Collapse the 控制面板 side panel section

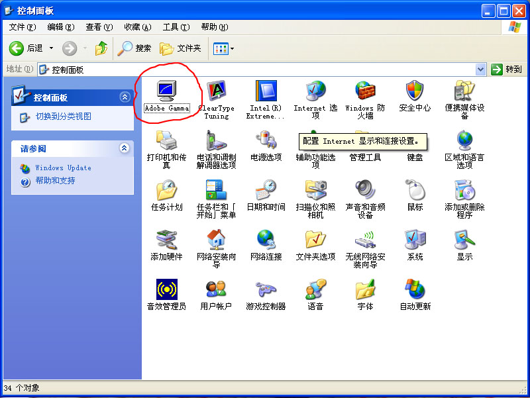click(x=125, y=97)
